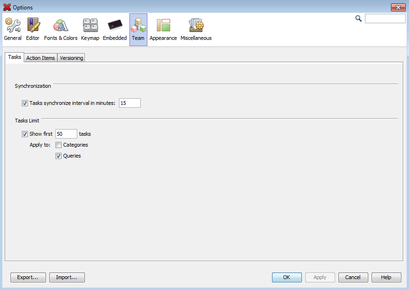Image resolution: width=409 pixels, height=290 pixels.
Task: Click the search magnifier icon
Action: point(358,19)
